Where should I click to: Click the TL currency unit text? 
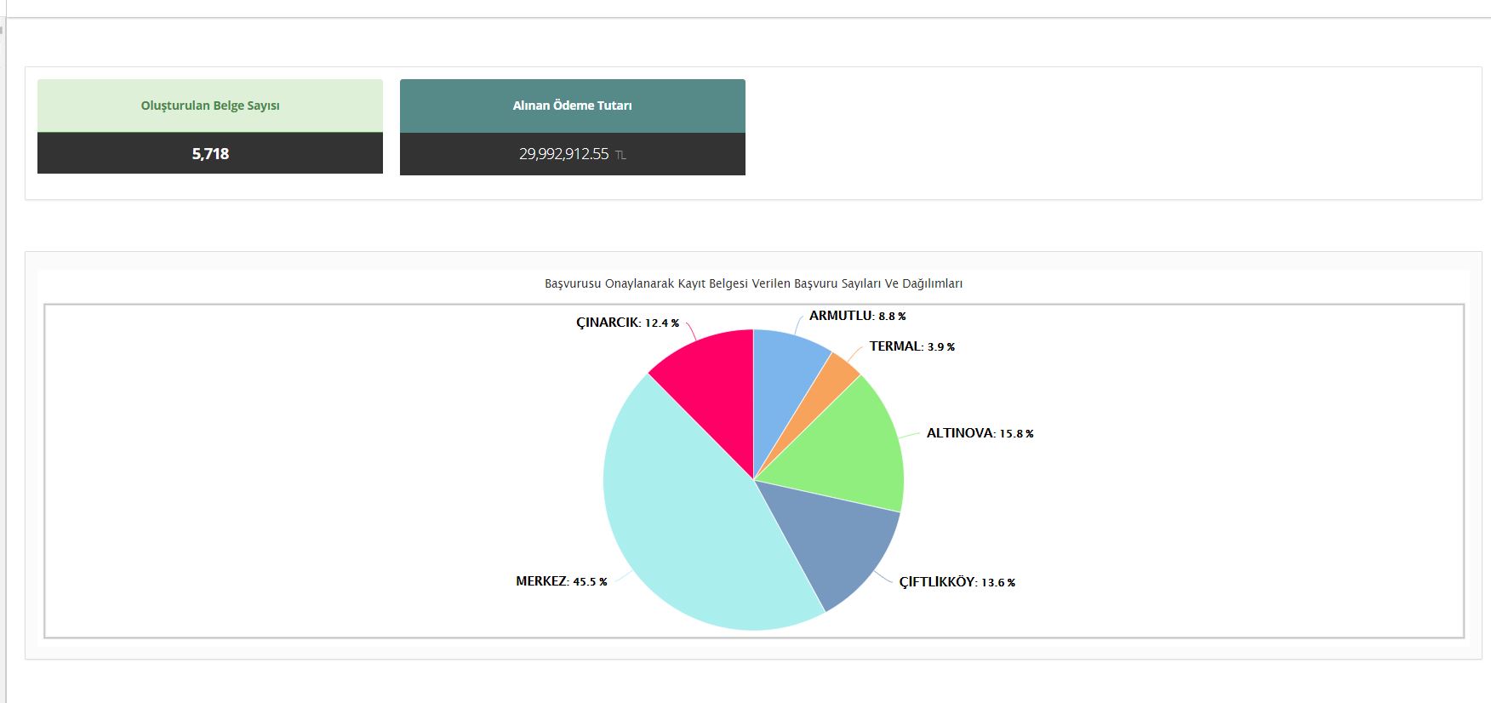tap(620, 156)
